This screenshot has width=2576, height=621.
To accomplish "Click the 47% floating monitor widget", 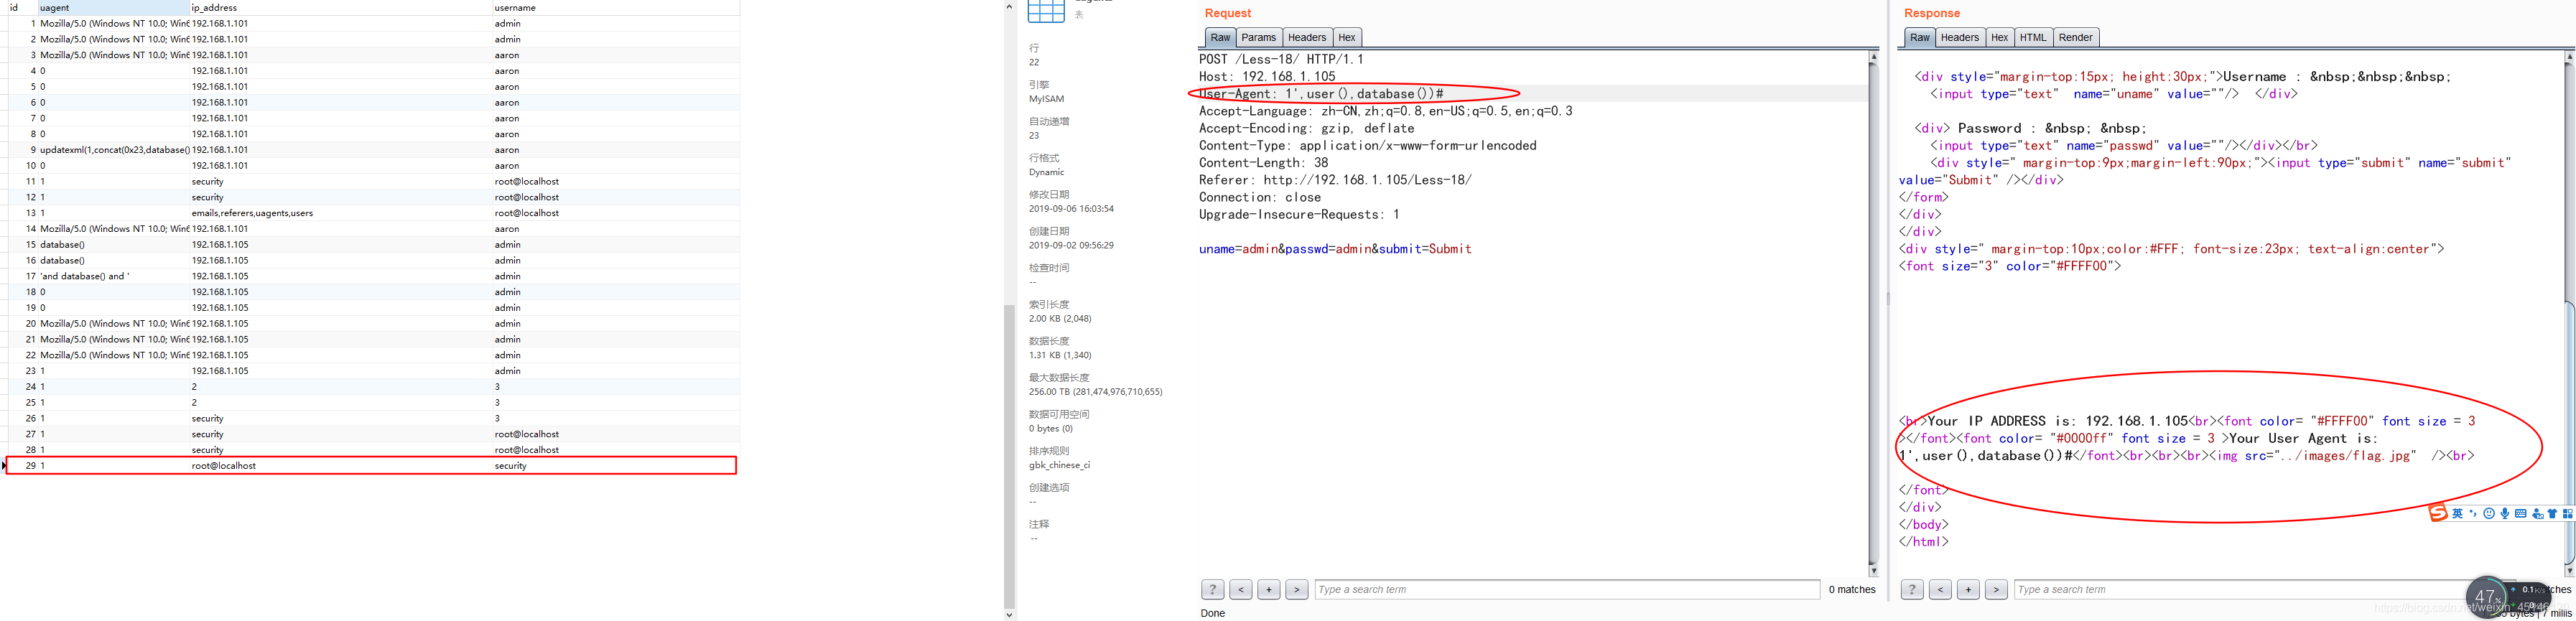I will (x=2487, y=597).
